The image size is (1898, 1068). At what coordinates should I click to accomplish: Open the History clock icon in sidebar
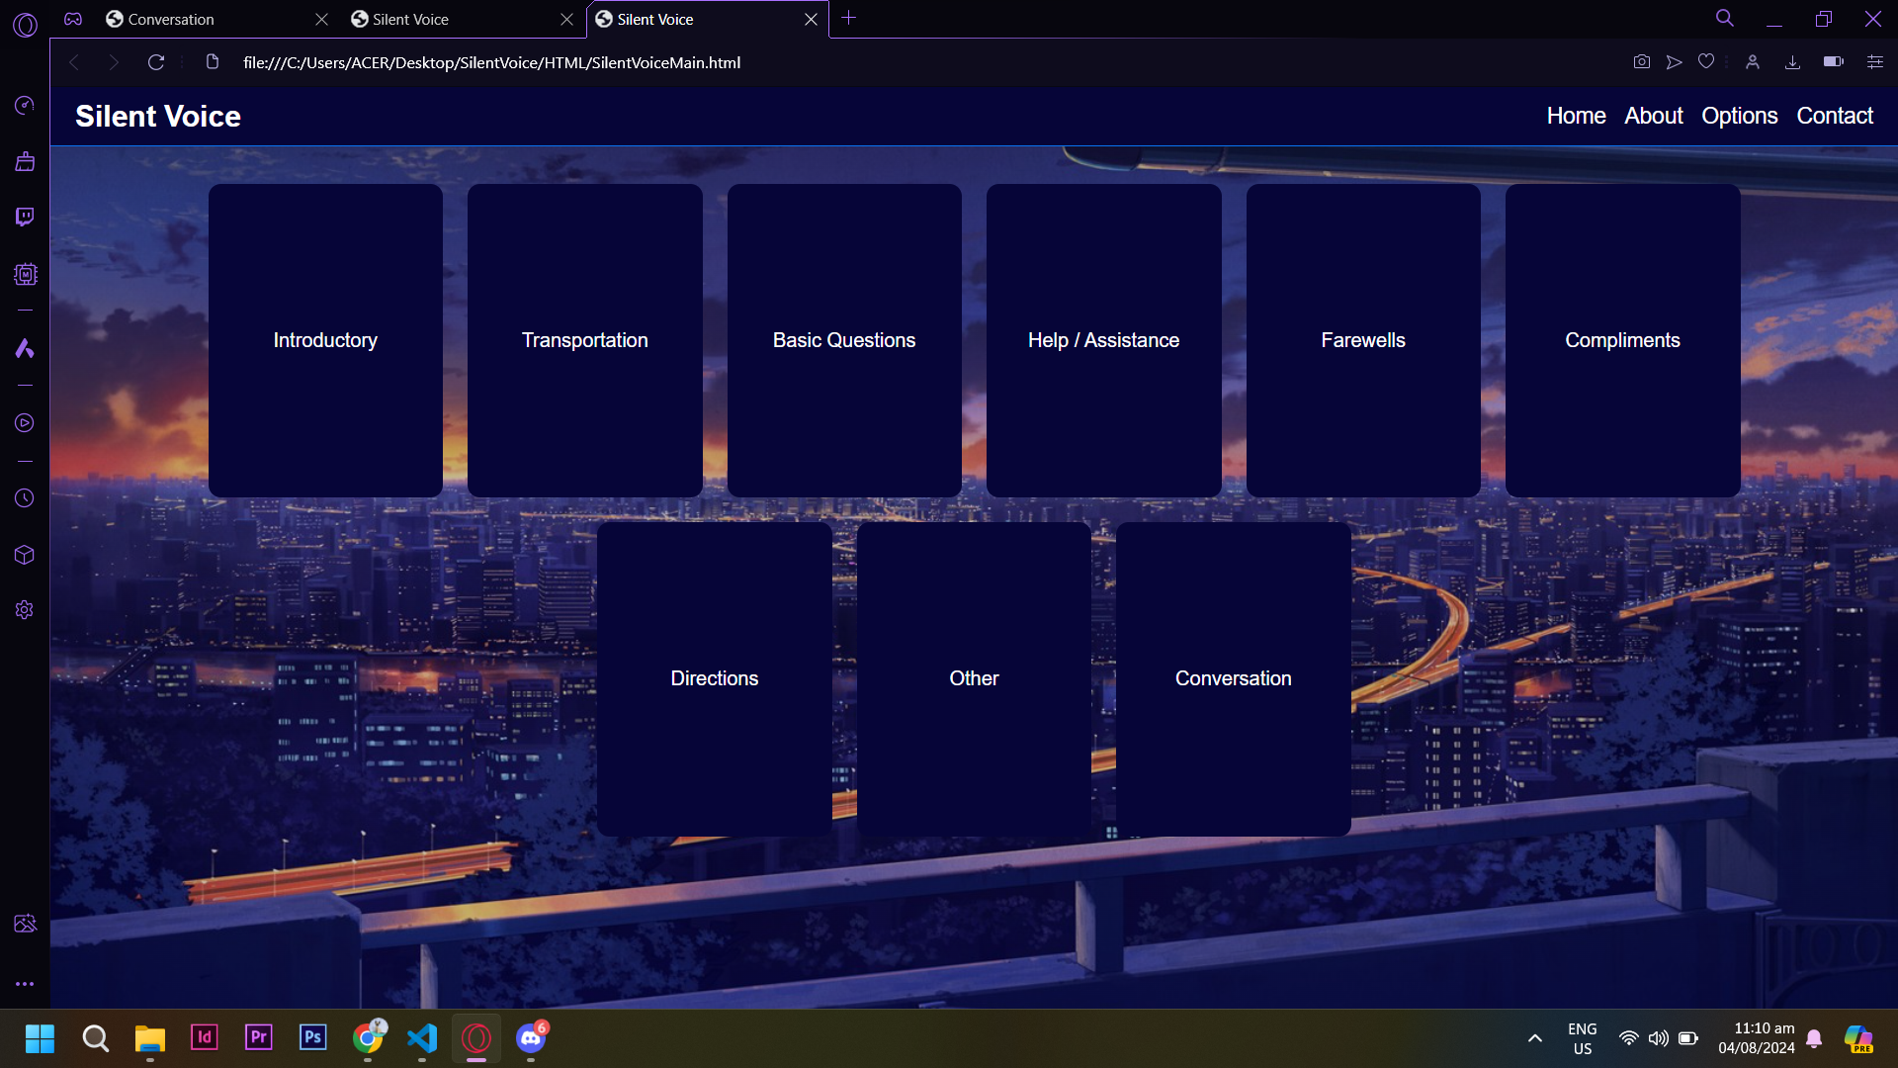tap(25, 498)
